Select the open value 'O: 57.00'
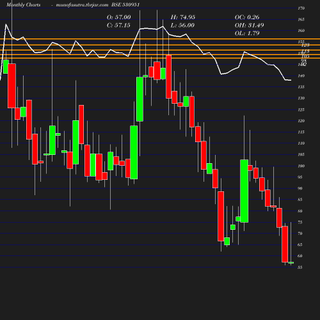The image size is (320, 320). 119,17
